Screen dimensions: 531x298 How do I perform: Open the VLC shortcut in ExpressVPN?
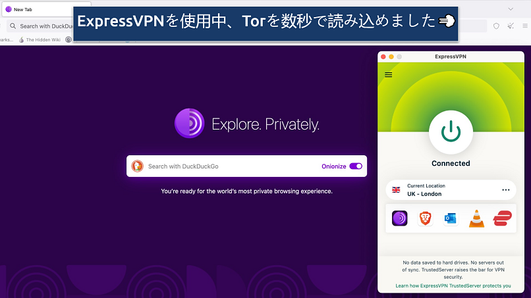tap(476, 218)
